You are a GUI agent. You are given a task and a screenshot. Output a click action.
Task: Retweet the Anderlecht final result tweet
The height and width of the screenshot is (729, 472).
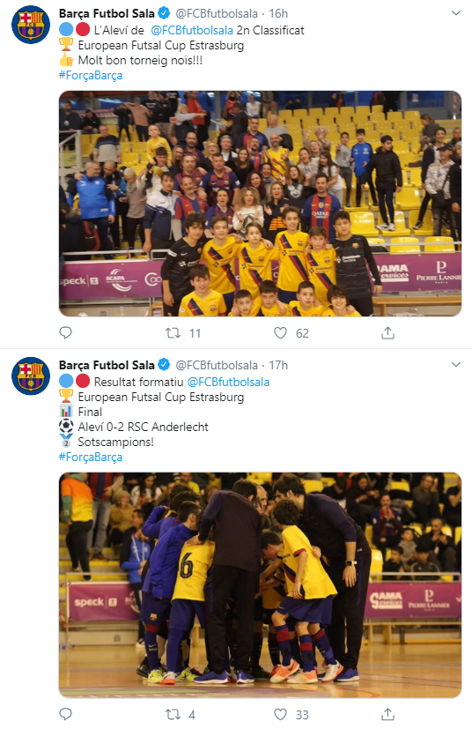tap(173, 715)
